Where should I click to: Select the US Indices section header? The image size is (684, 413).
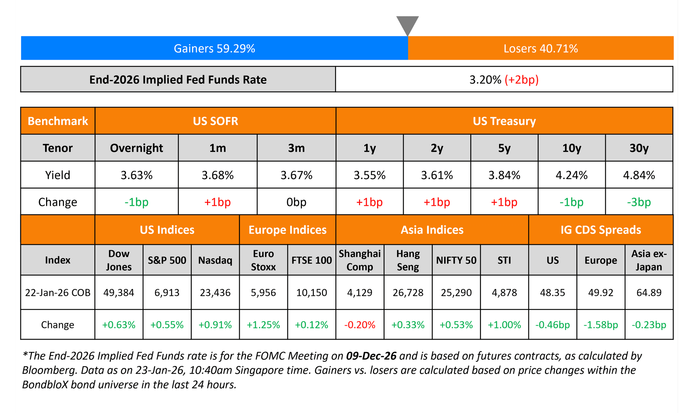click(x=167, y=230)
